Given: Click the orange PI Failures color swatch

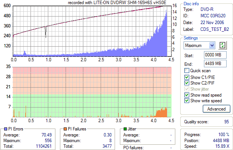Looking at the screenshot, I should click(x=65, y=129).
